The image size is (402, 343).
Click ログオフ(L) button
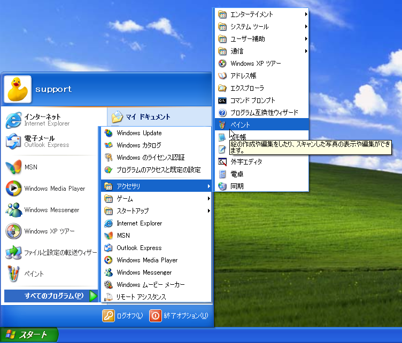pyautogui.click(x=122, y=316)
